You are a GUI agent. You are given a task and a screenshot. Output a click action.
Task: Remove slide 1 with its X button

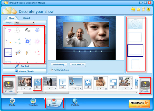click(x=30, y=89)
